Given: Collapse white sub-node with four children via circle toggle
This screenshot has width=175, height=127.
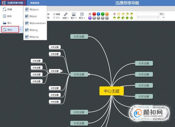Looking at the screenshot, I should pyautogui.click(x=62, y=71).
